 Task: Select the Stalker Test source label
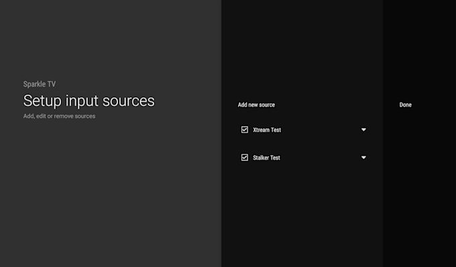(266, 158)
